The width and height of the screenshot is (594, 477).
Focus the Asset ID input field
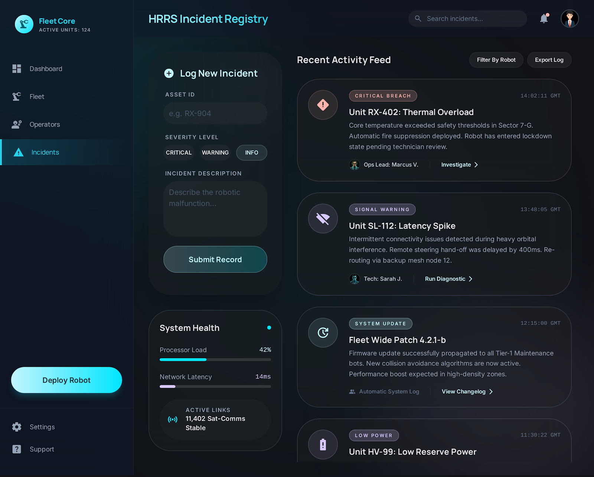point(215,113)
